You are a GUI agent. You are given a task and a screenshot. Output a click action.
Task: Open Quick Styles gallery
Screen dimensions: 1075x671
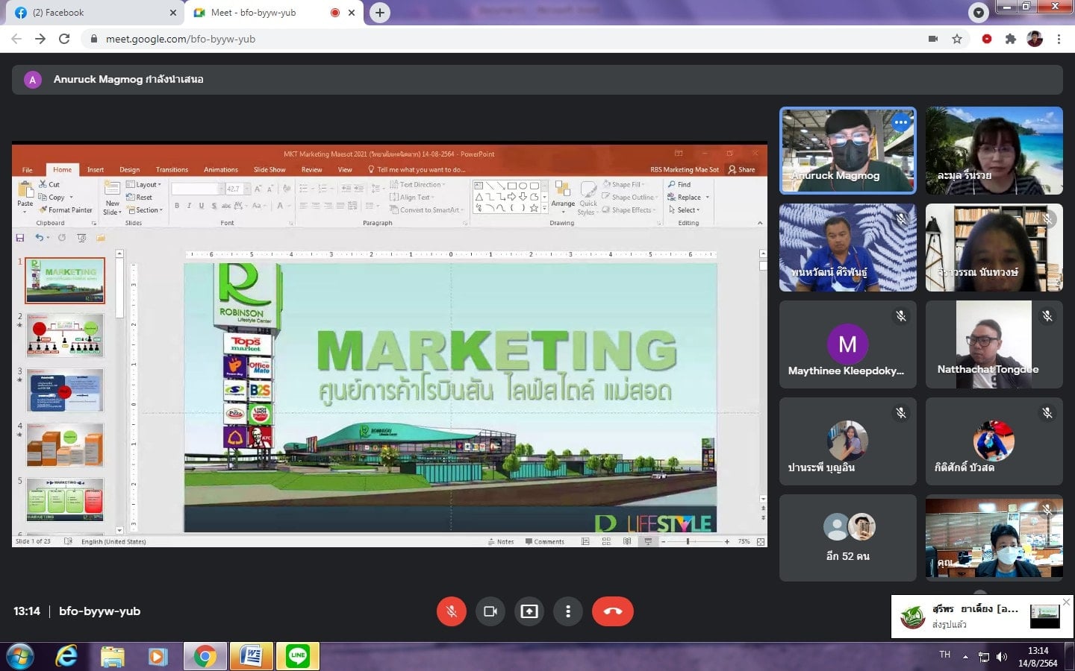point(588,198)
